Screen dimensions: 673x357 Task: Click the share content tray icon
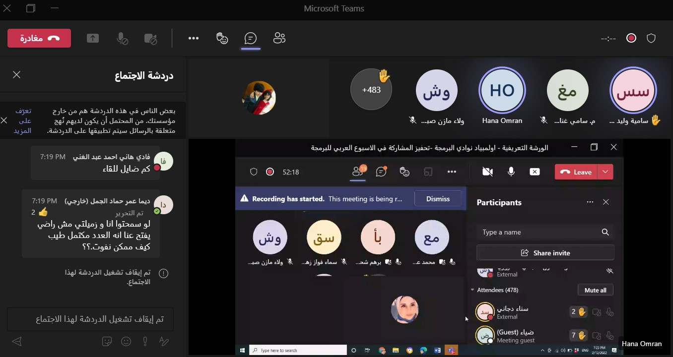click(x=93, y=38)
